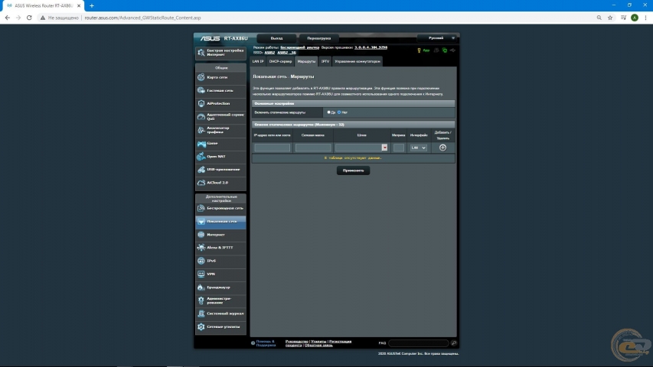653x367 pixels.
Task: Click the Reboot button in header
Action: [319, 38]
